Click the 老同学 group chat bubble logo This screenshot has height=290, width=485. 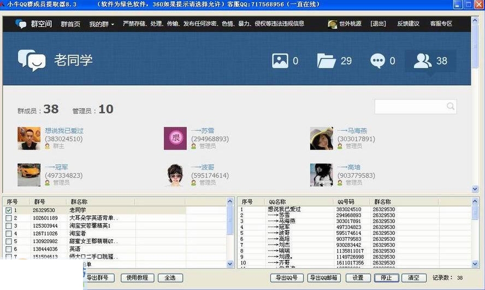coord(31,60)
